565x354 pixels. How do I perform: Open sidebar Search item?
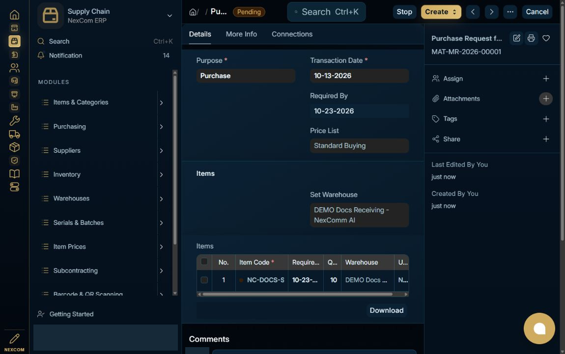pyautogui.click(x=105, y=41)
